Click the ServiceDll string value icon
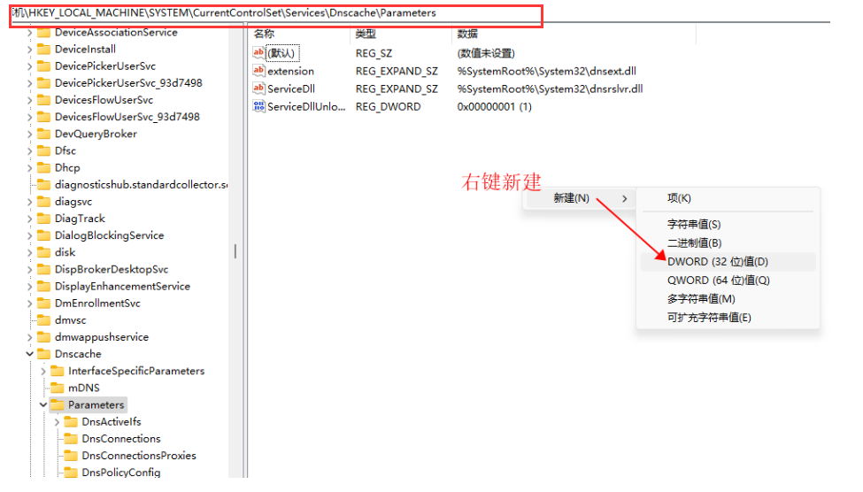 tap(258, 88)
